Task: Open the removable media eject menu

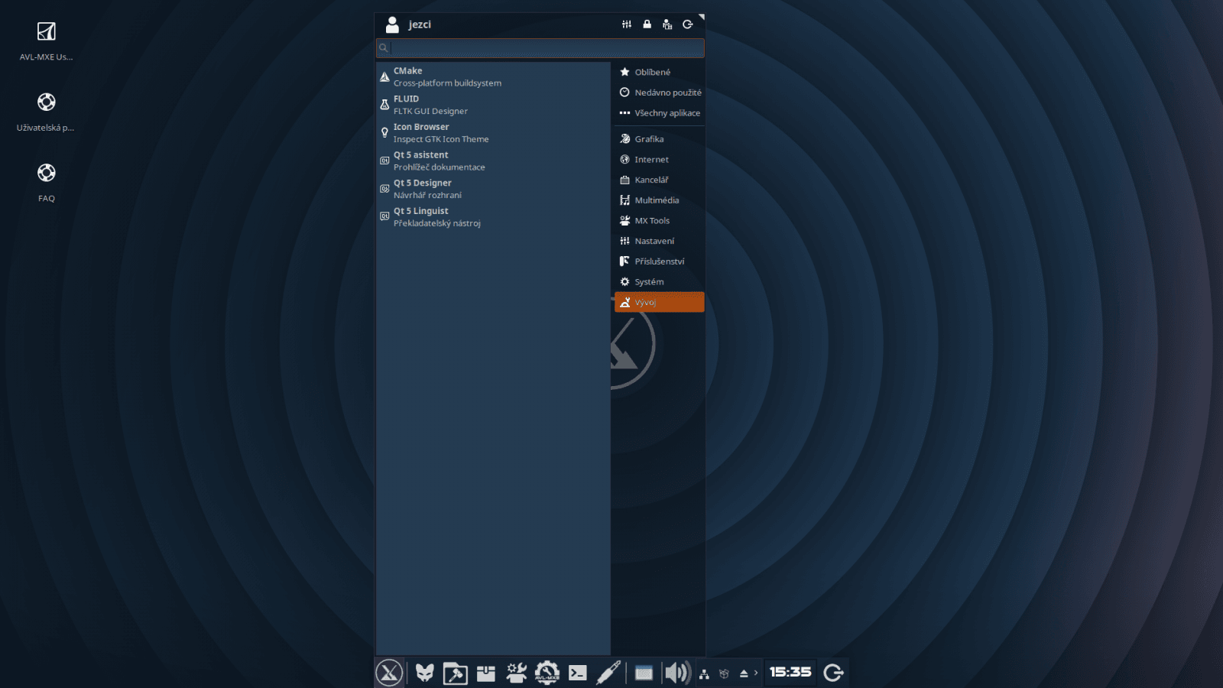Action: tap(742, 673)
